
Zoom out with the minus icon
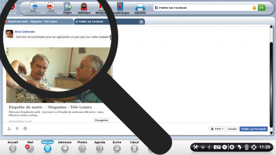coord(225,147)
